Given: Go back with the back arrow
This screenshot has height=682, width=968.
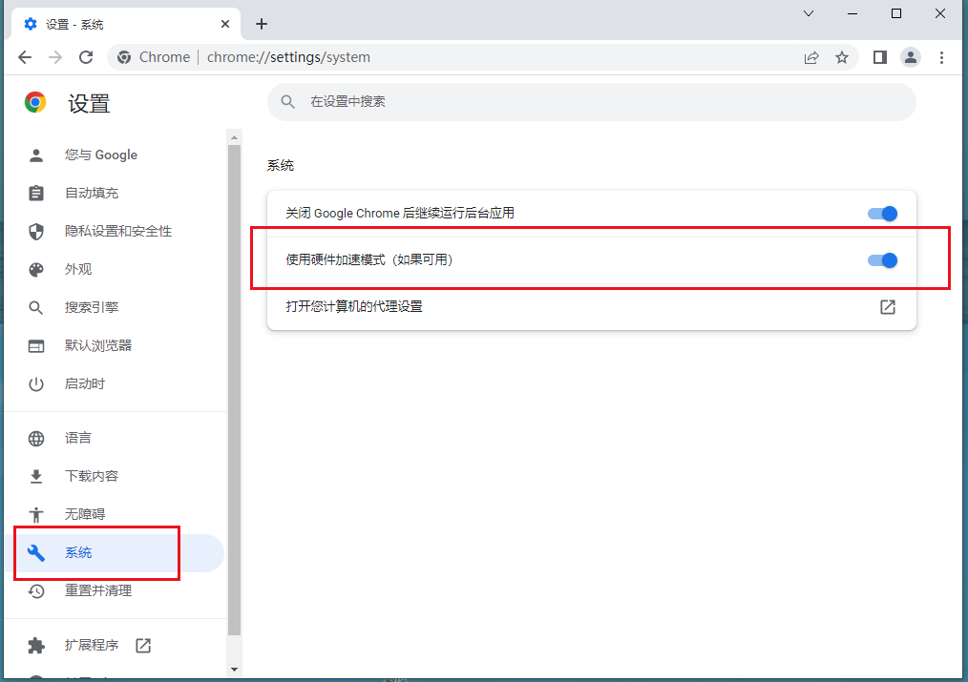Looking at the screenshot, I should [25, 57].
